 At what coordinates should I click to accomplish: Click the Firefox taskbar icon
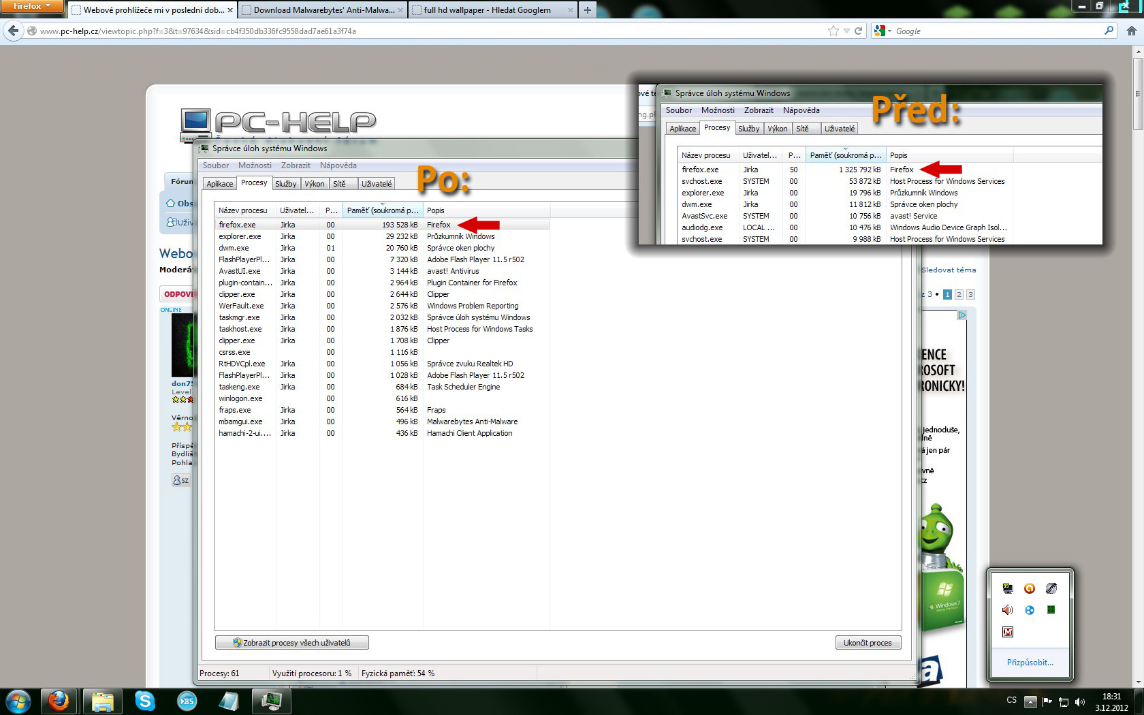(x=59, y=701)
